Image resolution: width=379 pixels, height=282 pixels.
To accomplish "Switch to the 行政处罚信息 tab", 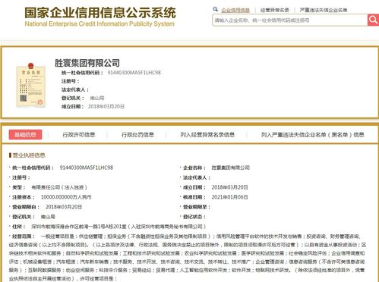I will click(137, 135).
